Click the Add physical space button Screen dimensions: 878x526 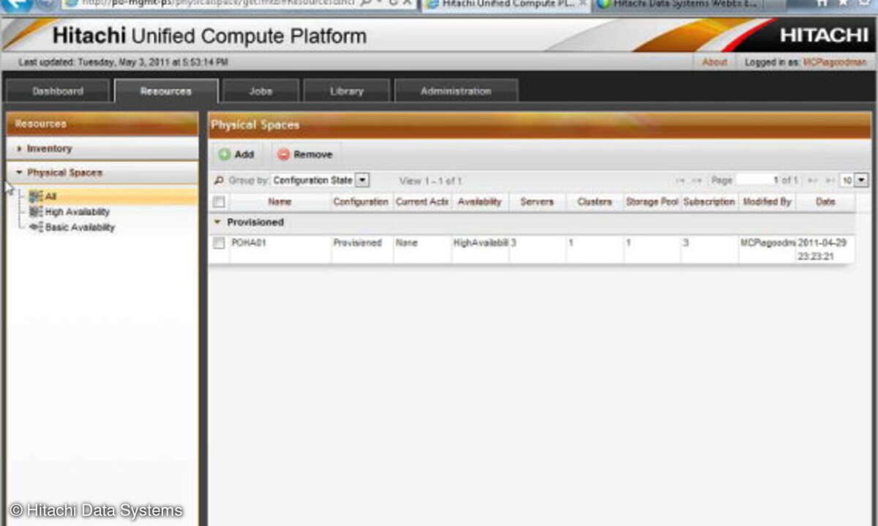236,155
